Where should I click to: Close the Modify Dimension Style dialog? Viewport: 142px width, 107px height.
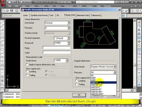(x=119, y=10)
